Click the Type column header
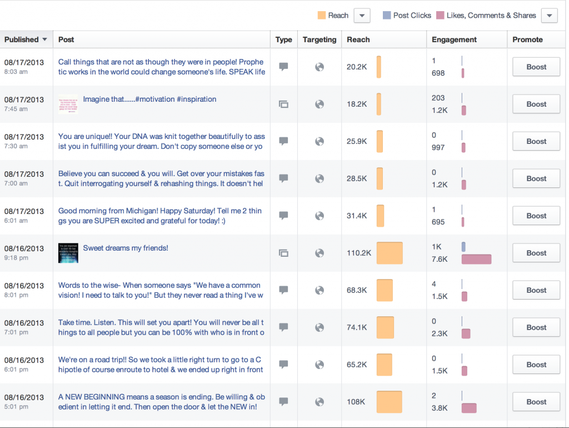This screenshot has height=428, width=569. tap(283, 39)
